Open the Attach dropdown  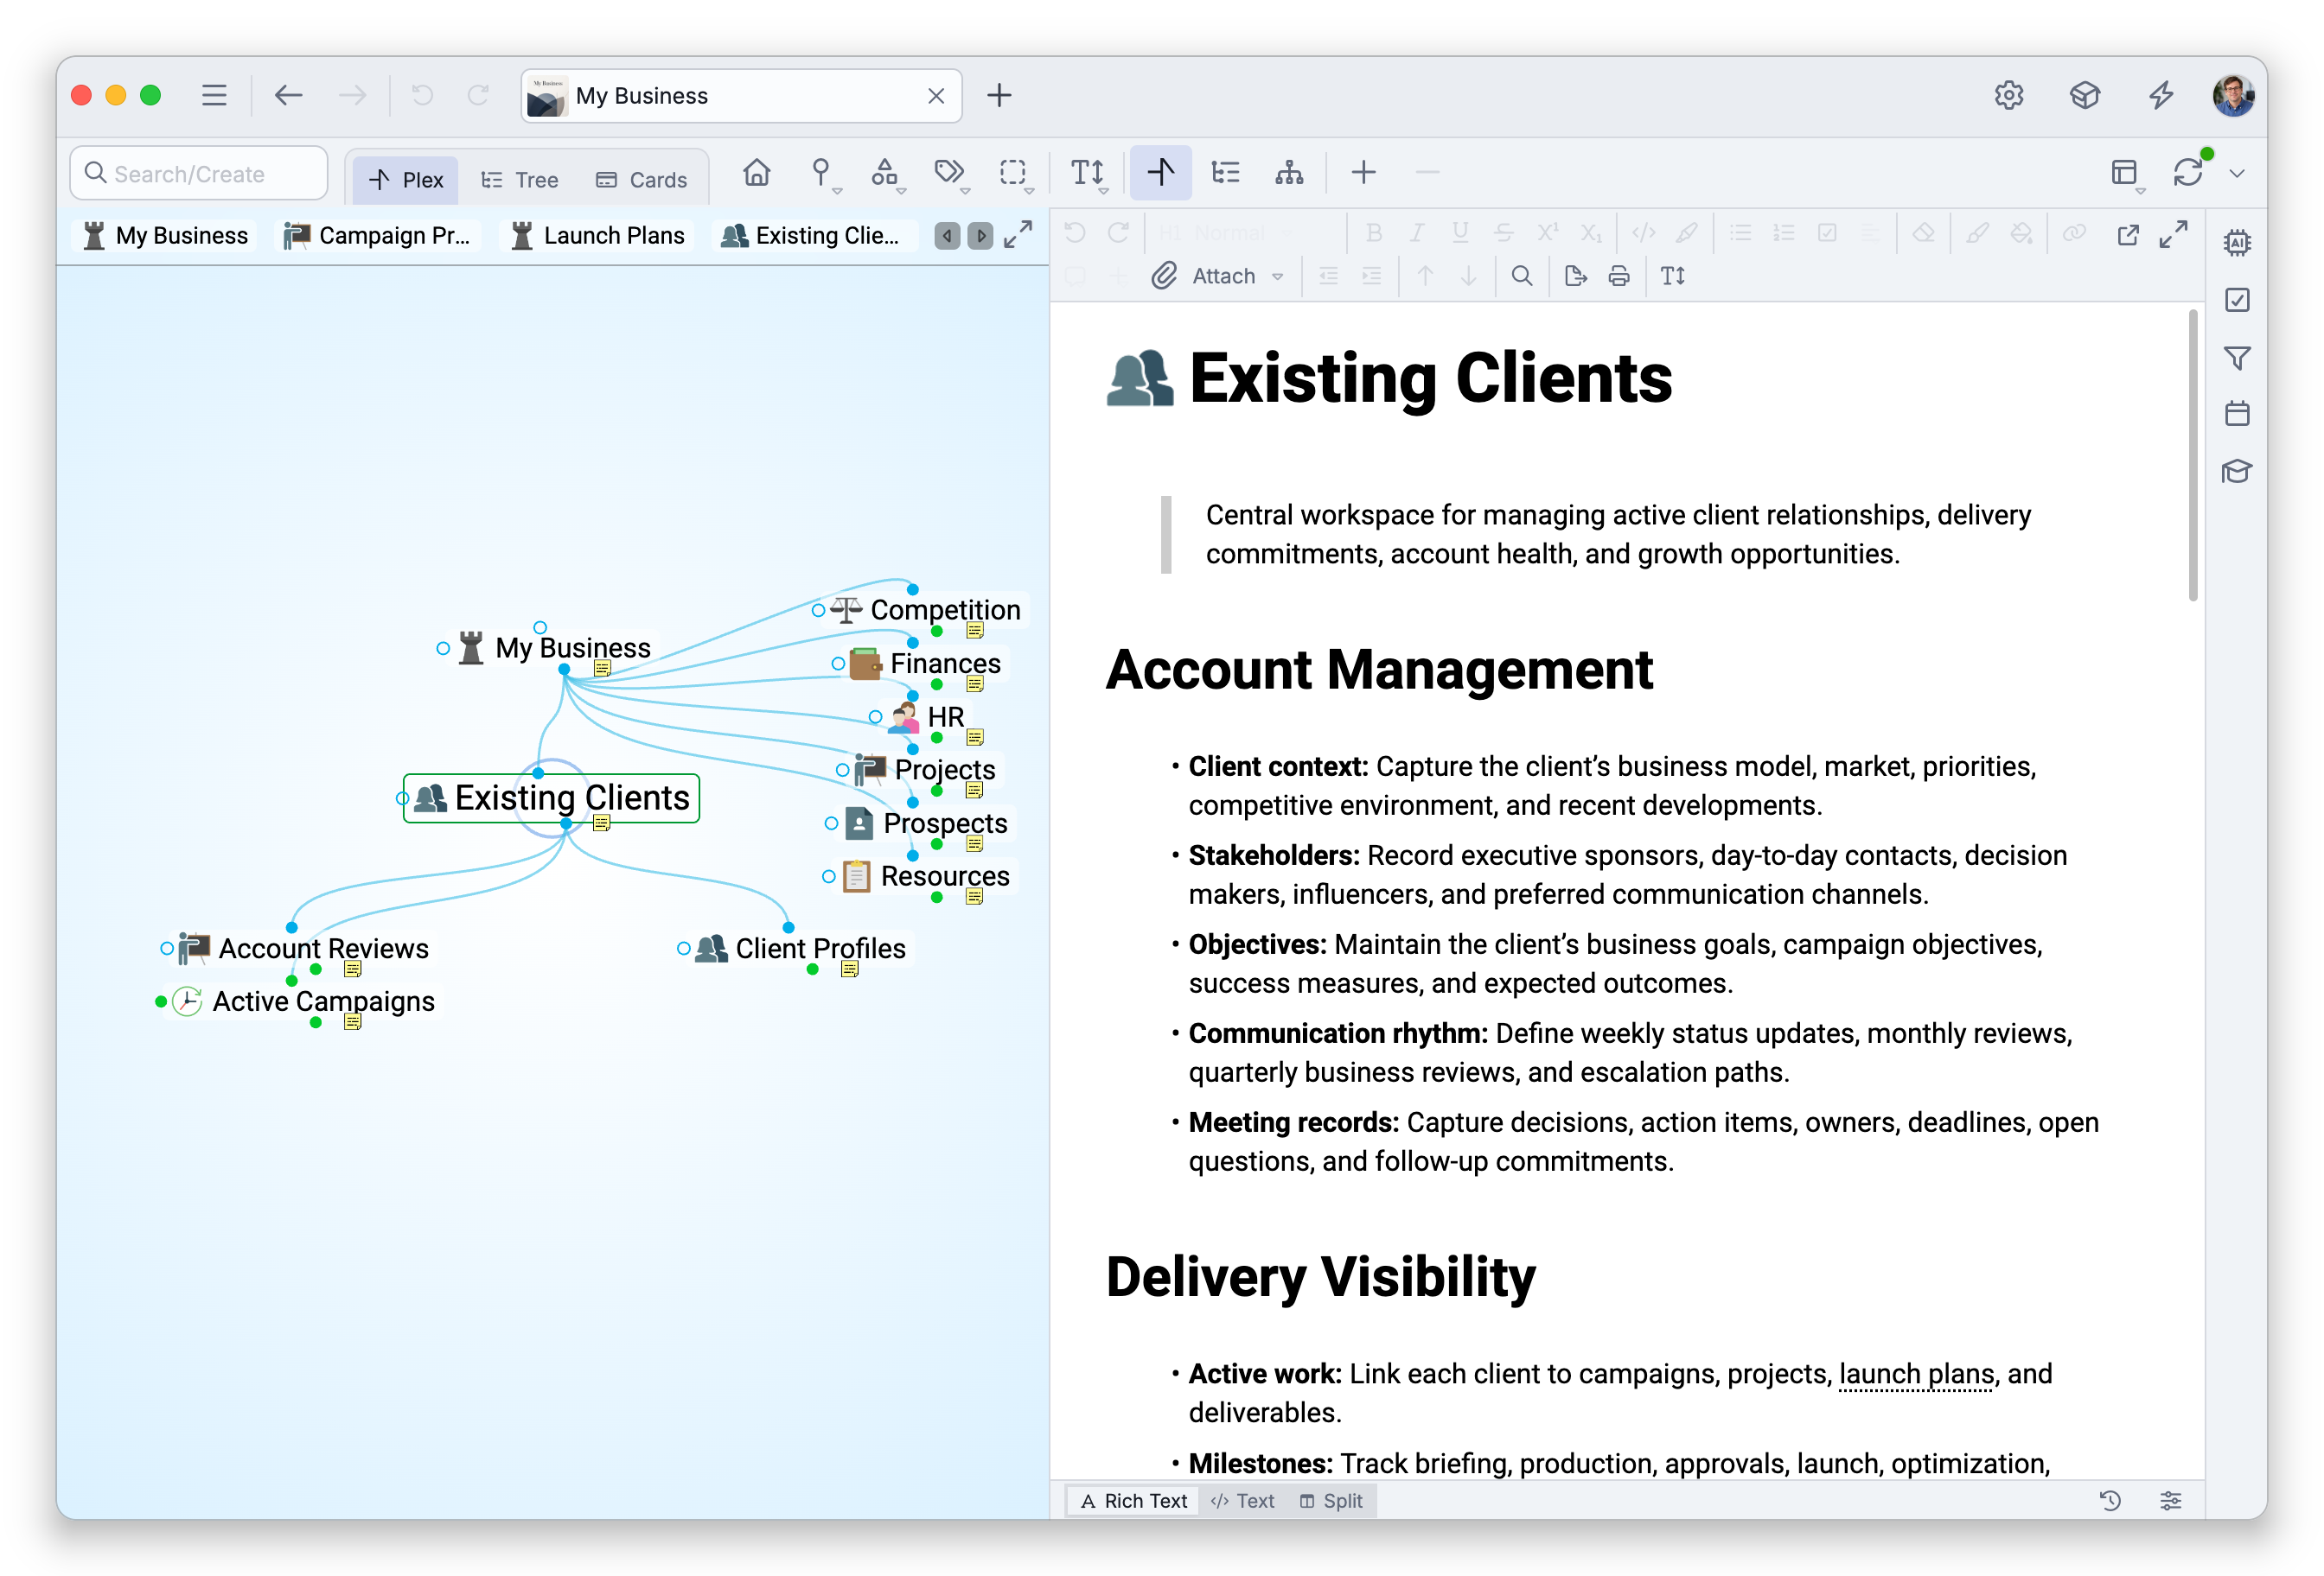[1217, 276]
